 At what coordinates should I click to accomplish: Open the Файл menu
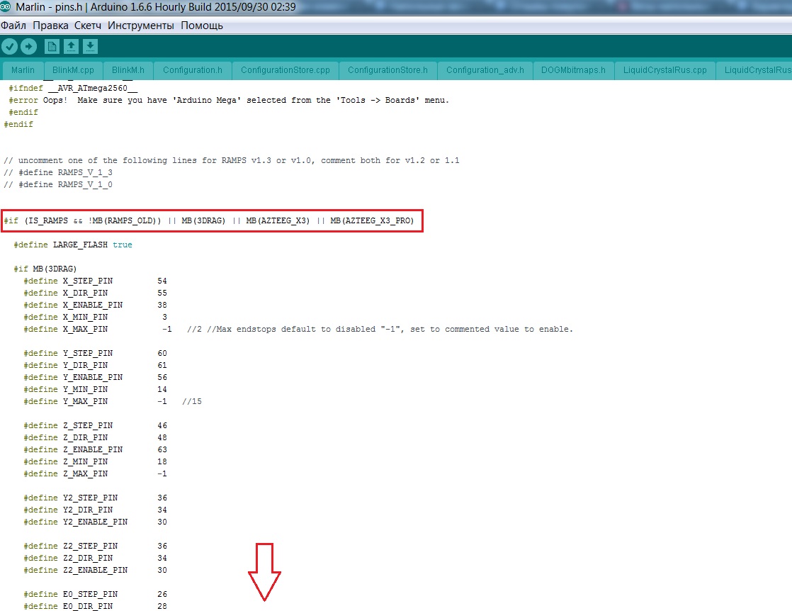tap(13, 26)
